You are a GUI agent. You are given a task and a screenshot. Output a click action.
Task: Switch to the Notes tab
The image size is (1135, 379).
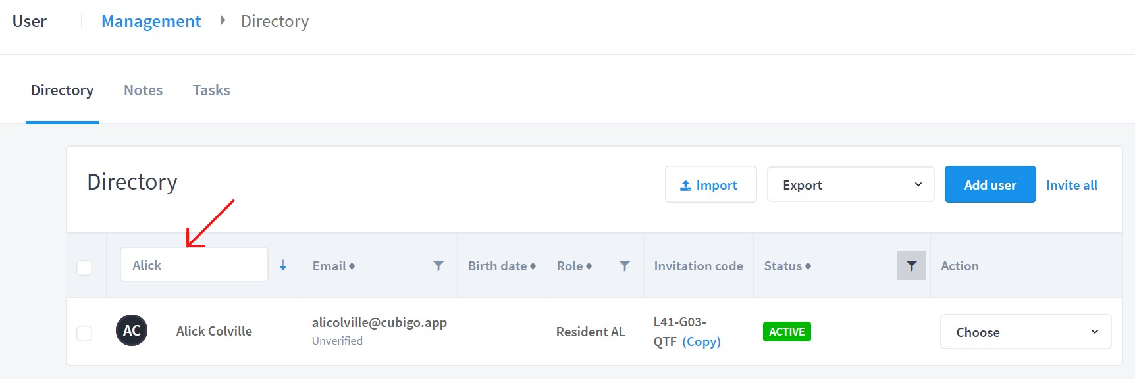pos(143,90)
